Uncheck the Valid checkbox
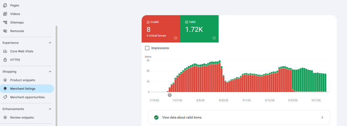Viewport: 347px width, 126px height. pos(187,22)
